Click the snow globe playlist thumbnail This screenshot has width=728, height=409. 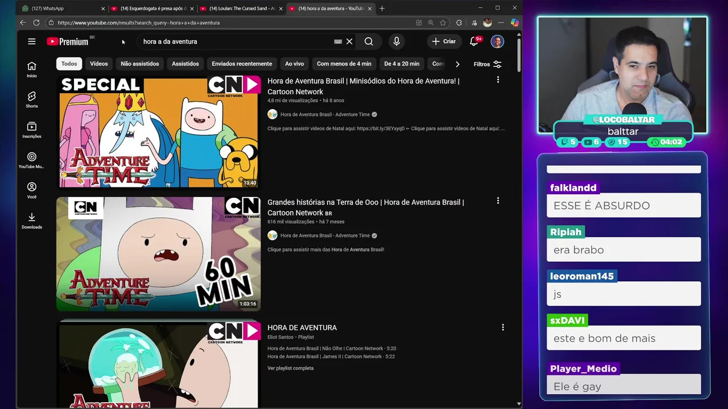pyautogui.click(x=159, y=364)
